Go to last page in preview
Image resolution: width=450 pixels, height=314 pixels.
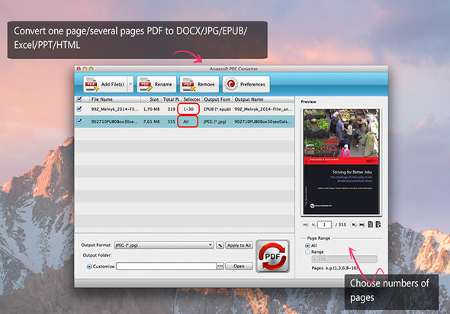pyautogui.click(x=362, y=225)
